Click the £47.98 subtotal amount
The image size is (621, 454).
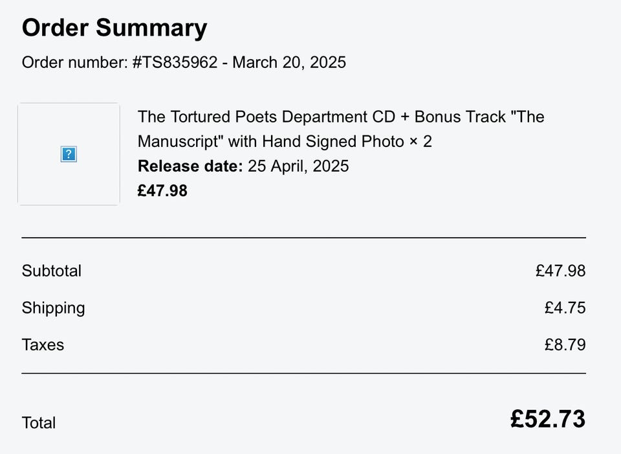[560, 271]
